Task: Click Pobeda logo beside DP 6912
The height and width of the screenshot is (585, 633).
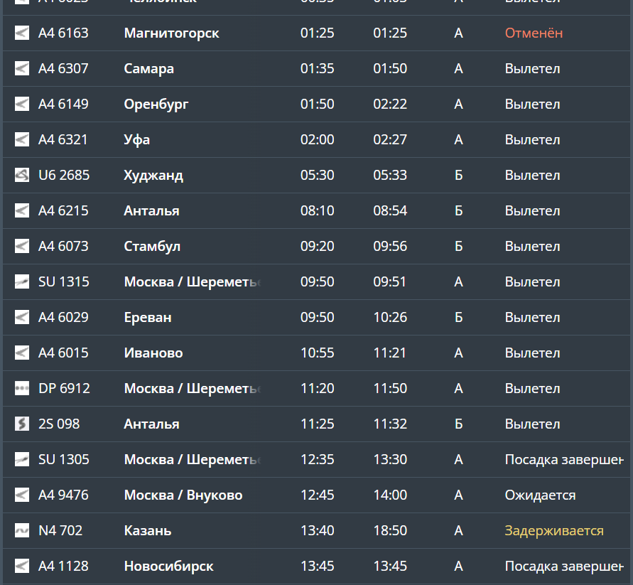Action: tap(22, 388)
